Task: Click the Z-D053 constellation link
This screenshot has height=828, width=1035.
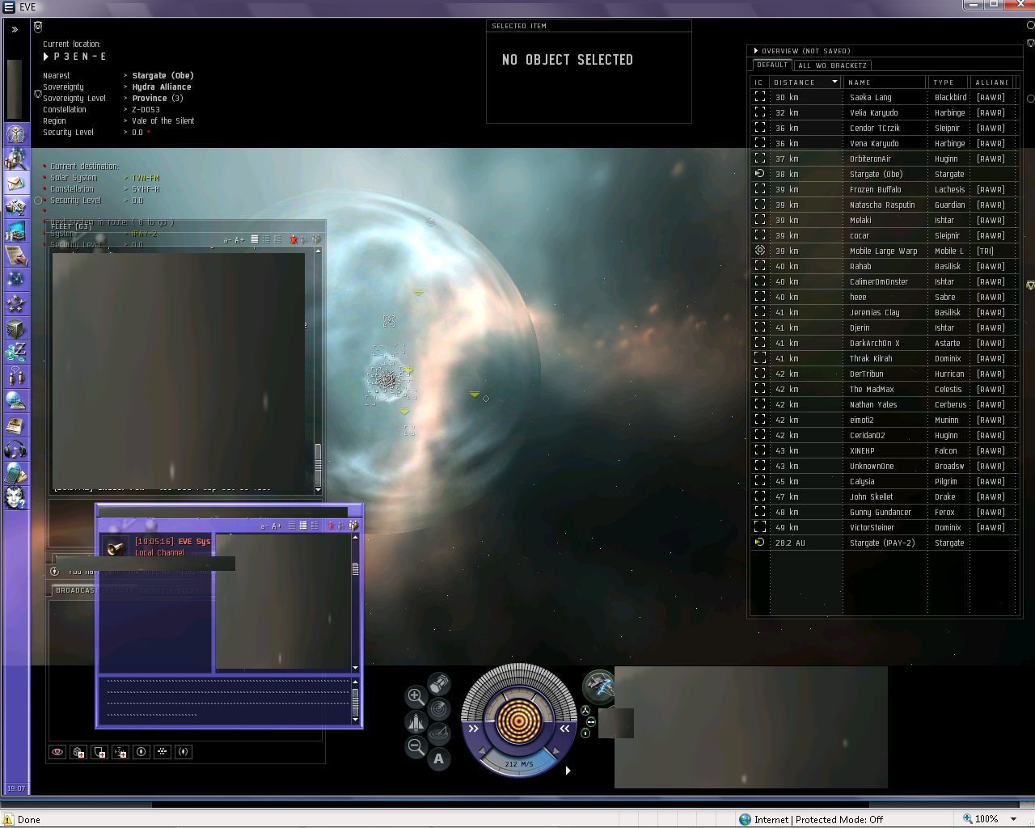Action: pyautogui.click(x=146, y=110)
